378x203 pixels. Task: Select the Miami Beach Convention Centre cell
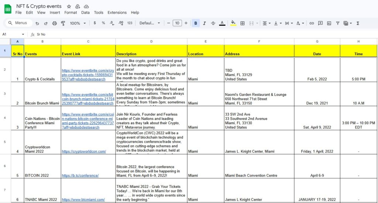259,166
